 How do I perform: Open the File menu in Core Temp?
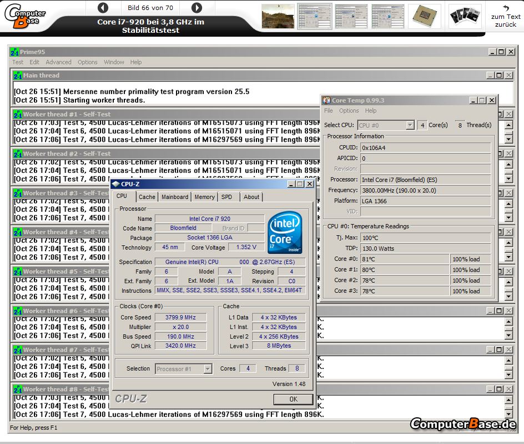pyautogui.click(x=329, y=111)
